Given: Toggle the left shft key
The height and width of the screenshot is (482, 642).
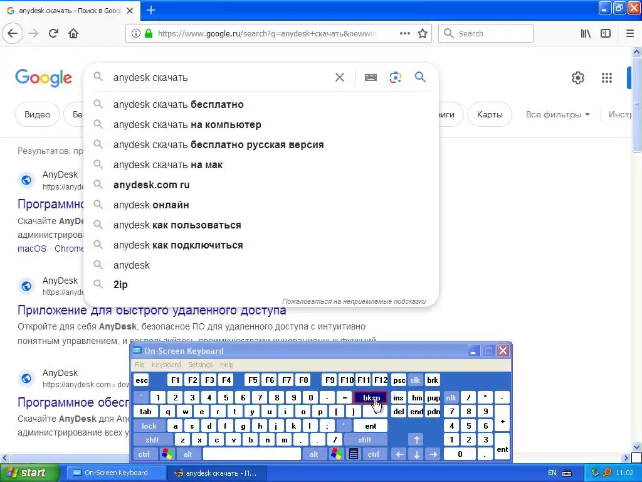Looking at the screenshot, I should point(152,440).
